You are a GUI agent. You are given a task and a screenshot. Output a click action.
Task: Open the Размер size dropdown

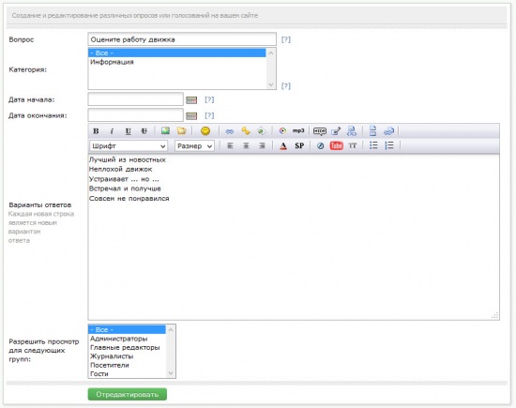click(x=194, y=145)
